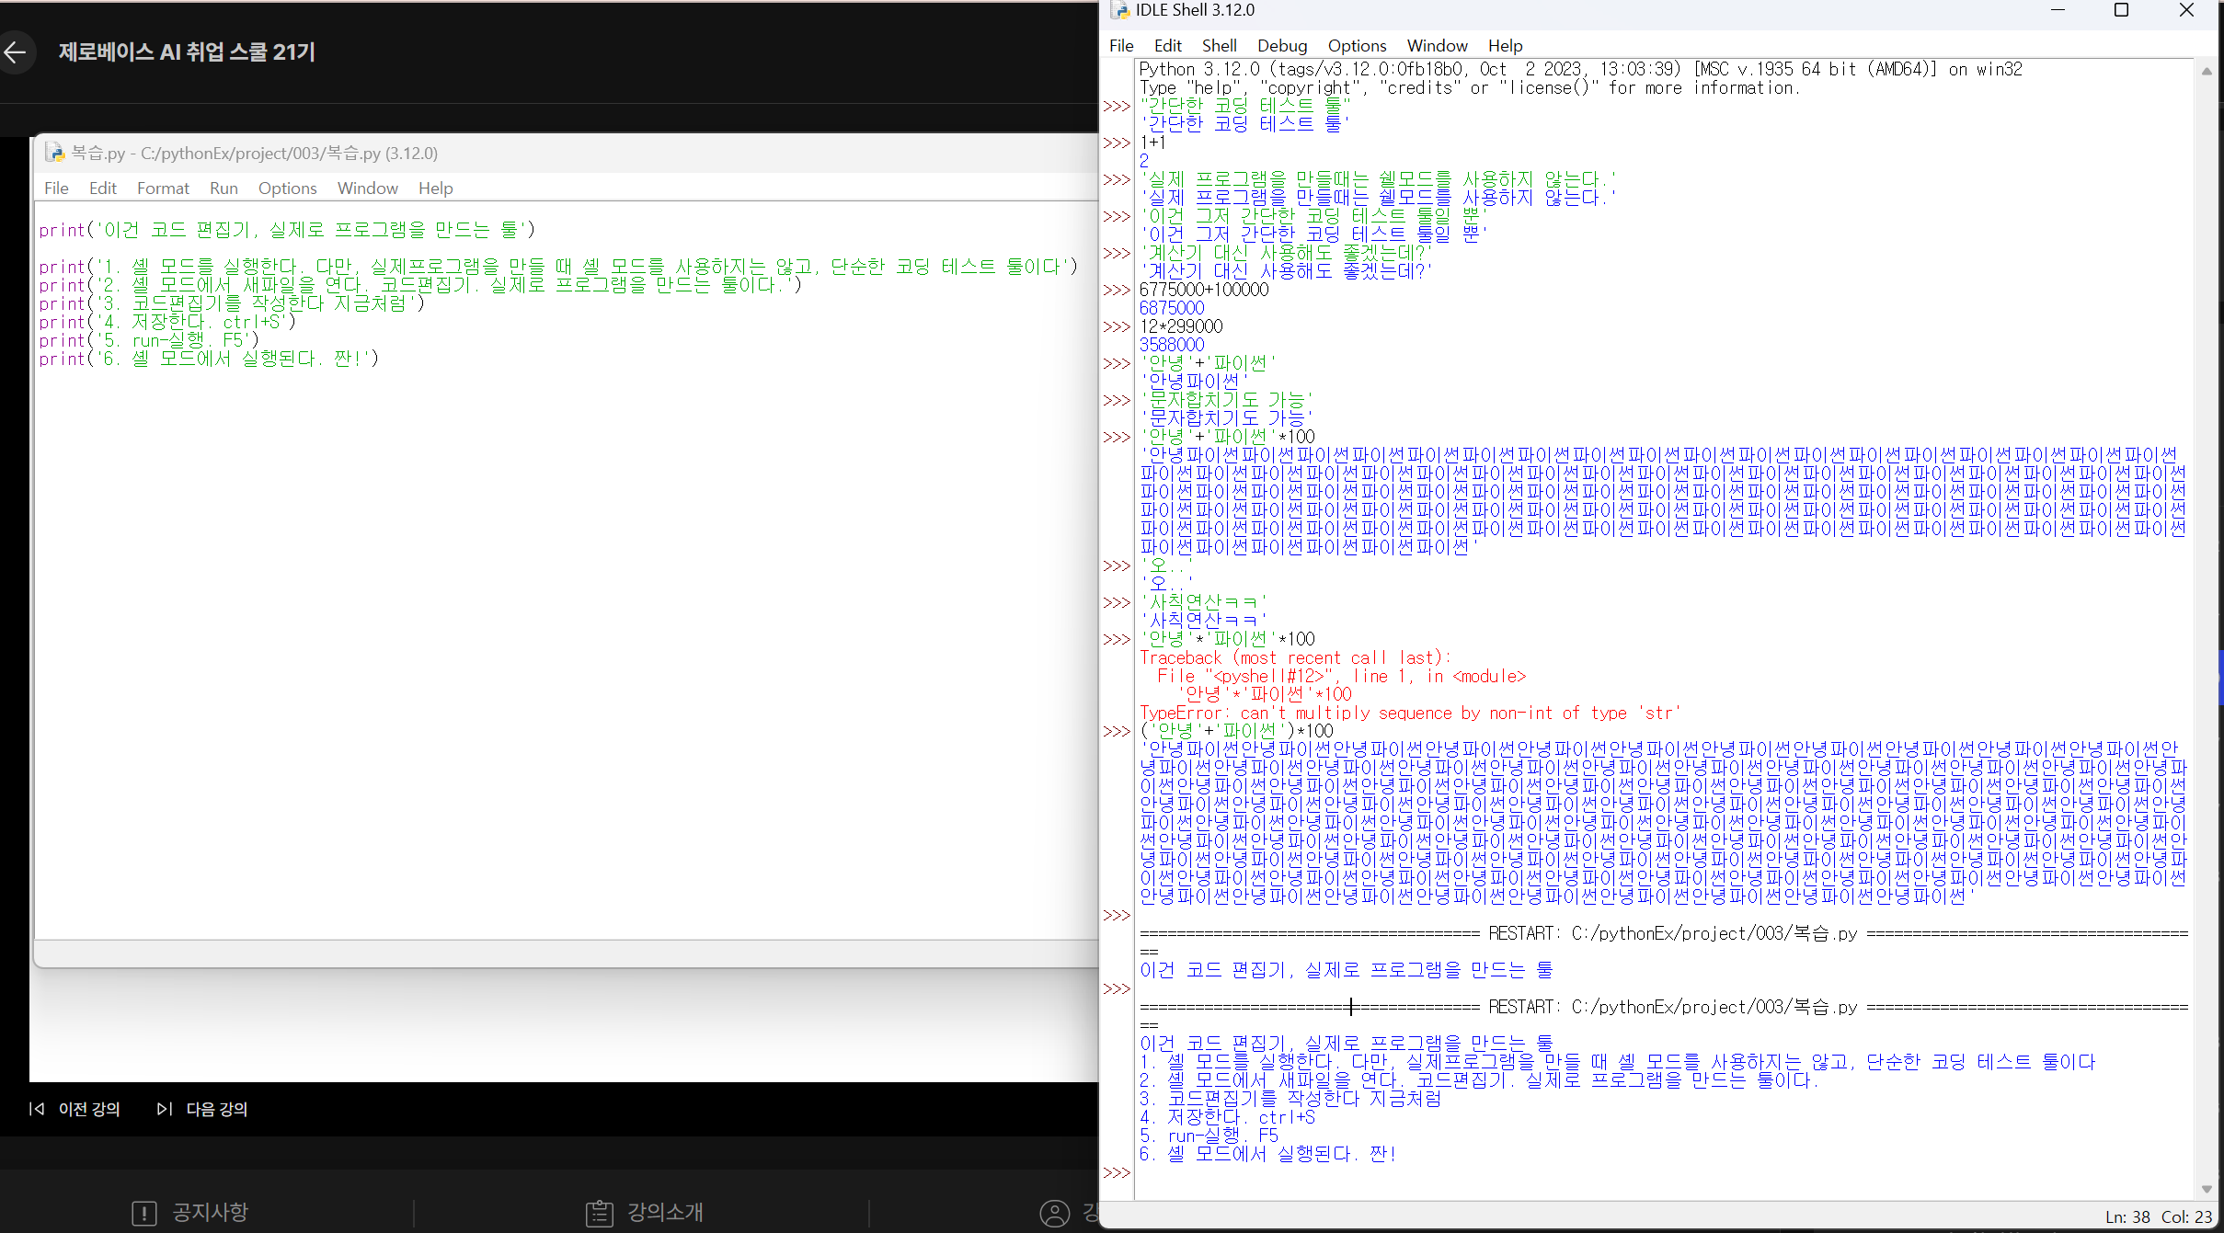Open the Format menu in editor window

[163, 188]
